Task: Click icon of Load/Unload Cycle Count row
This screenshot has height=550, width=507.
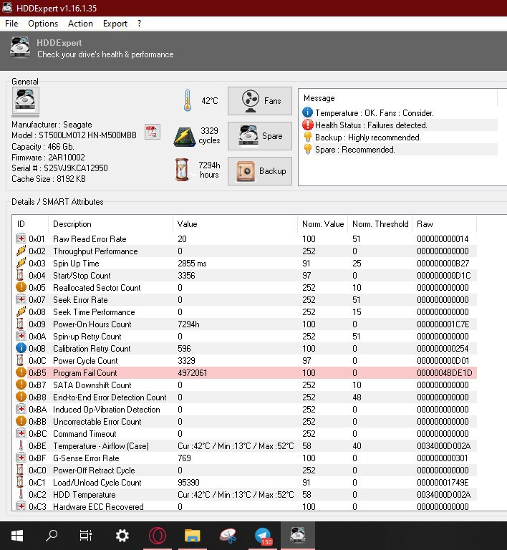Action: pyautogui.click(x=20, y=482)
